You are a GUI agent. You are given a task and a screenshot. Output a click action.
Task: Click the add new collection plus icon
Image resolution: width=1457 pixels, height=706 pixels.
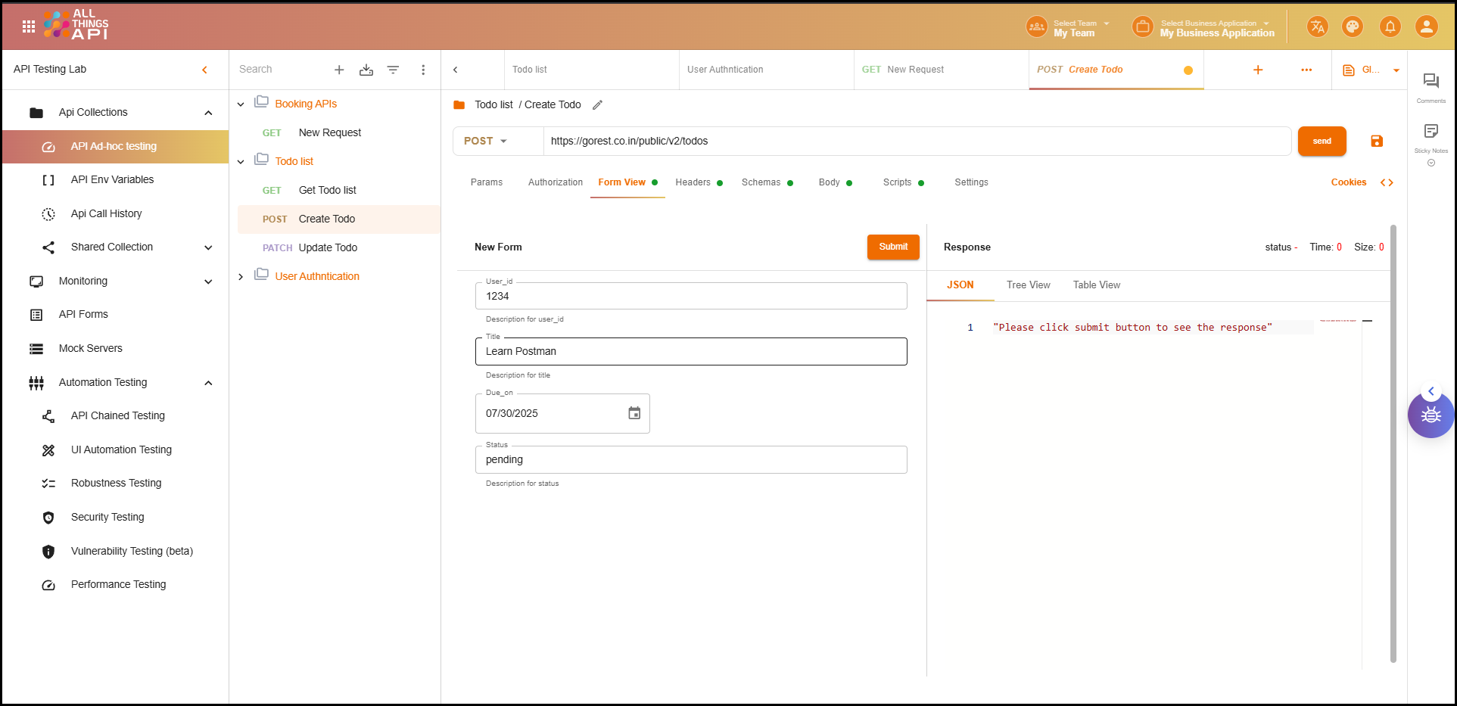339,70
